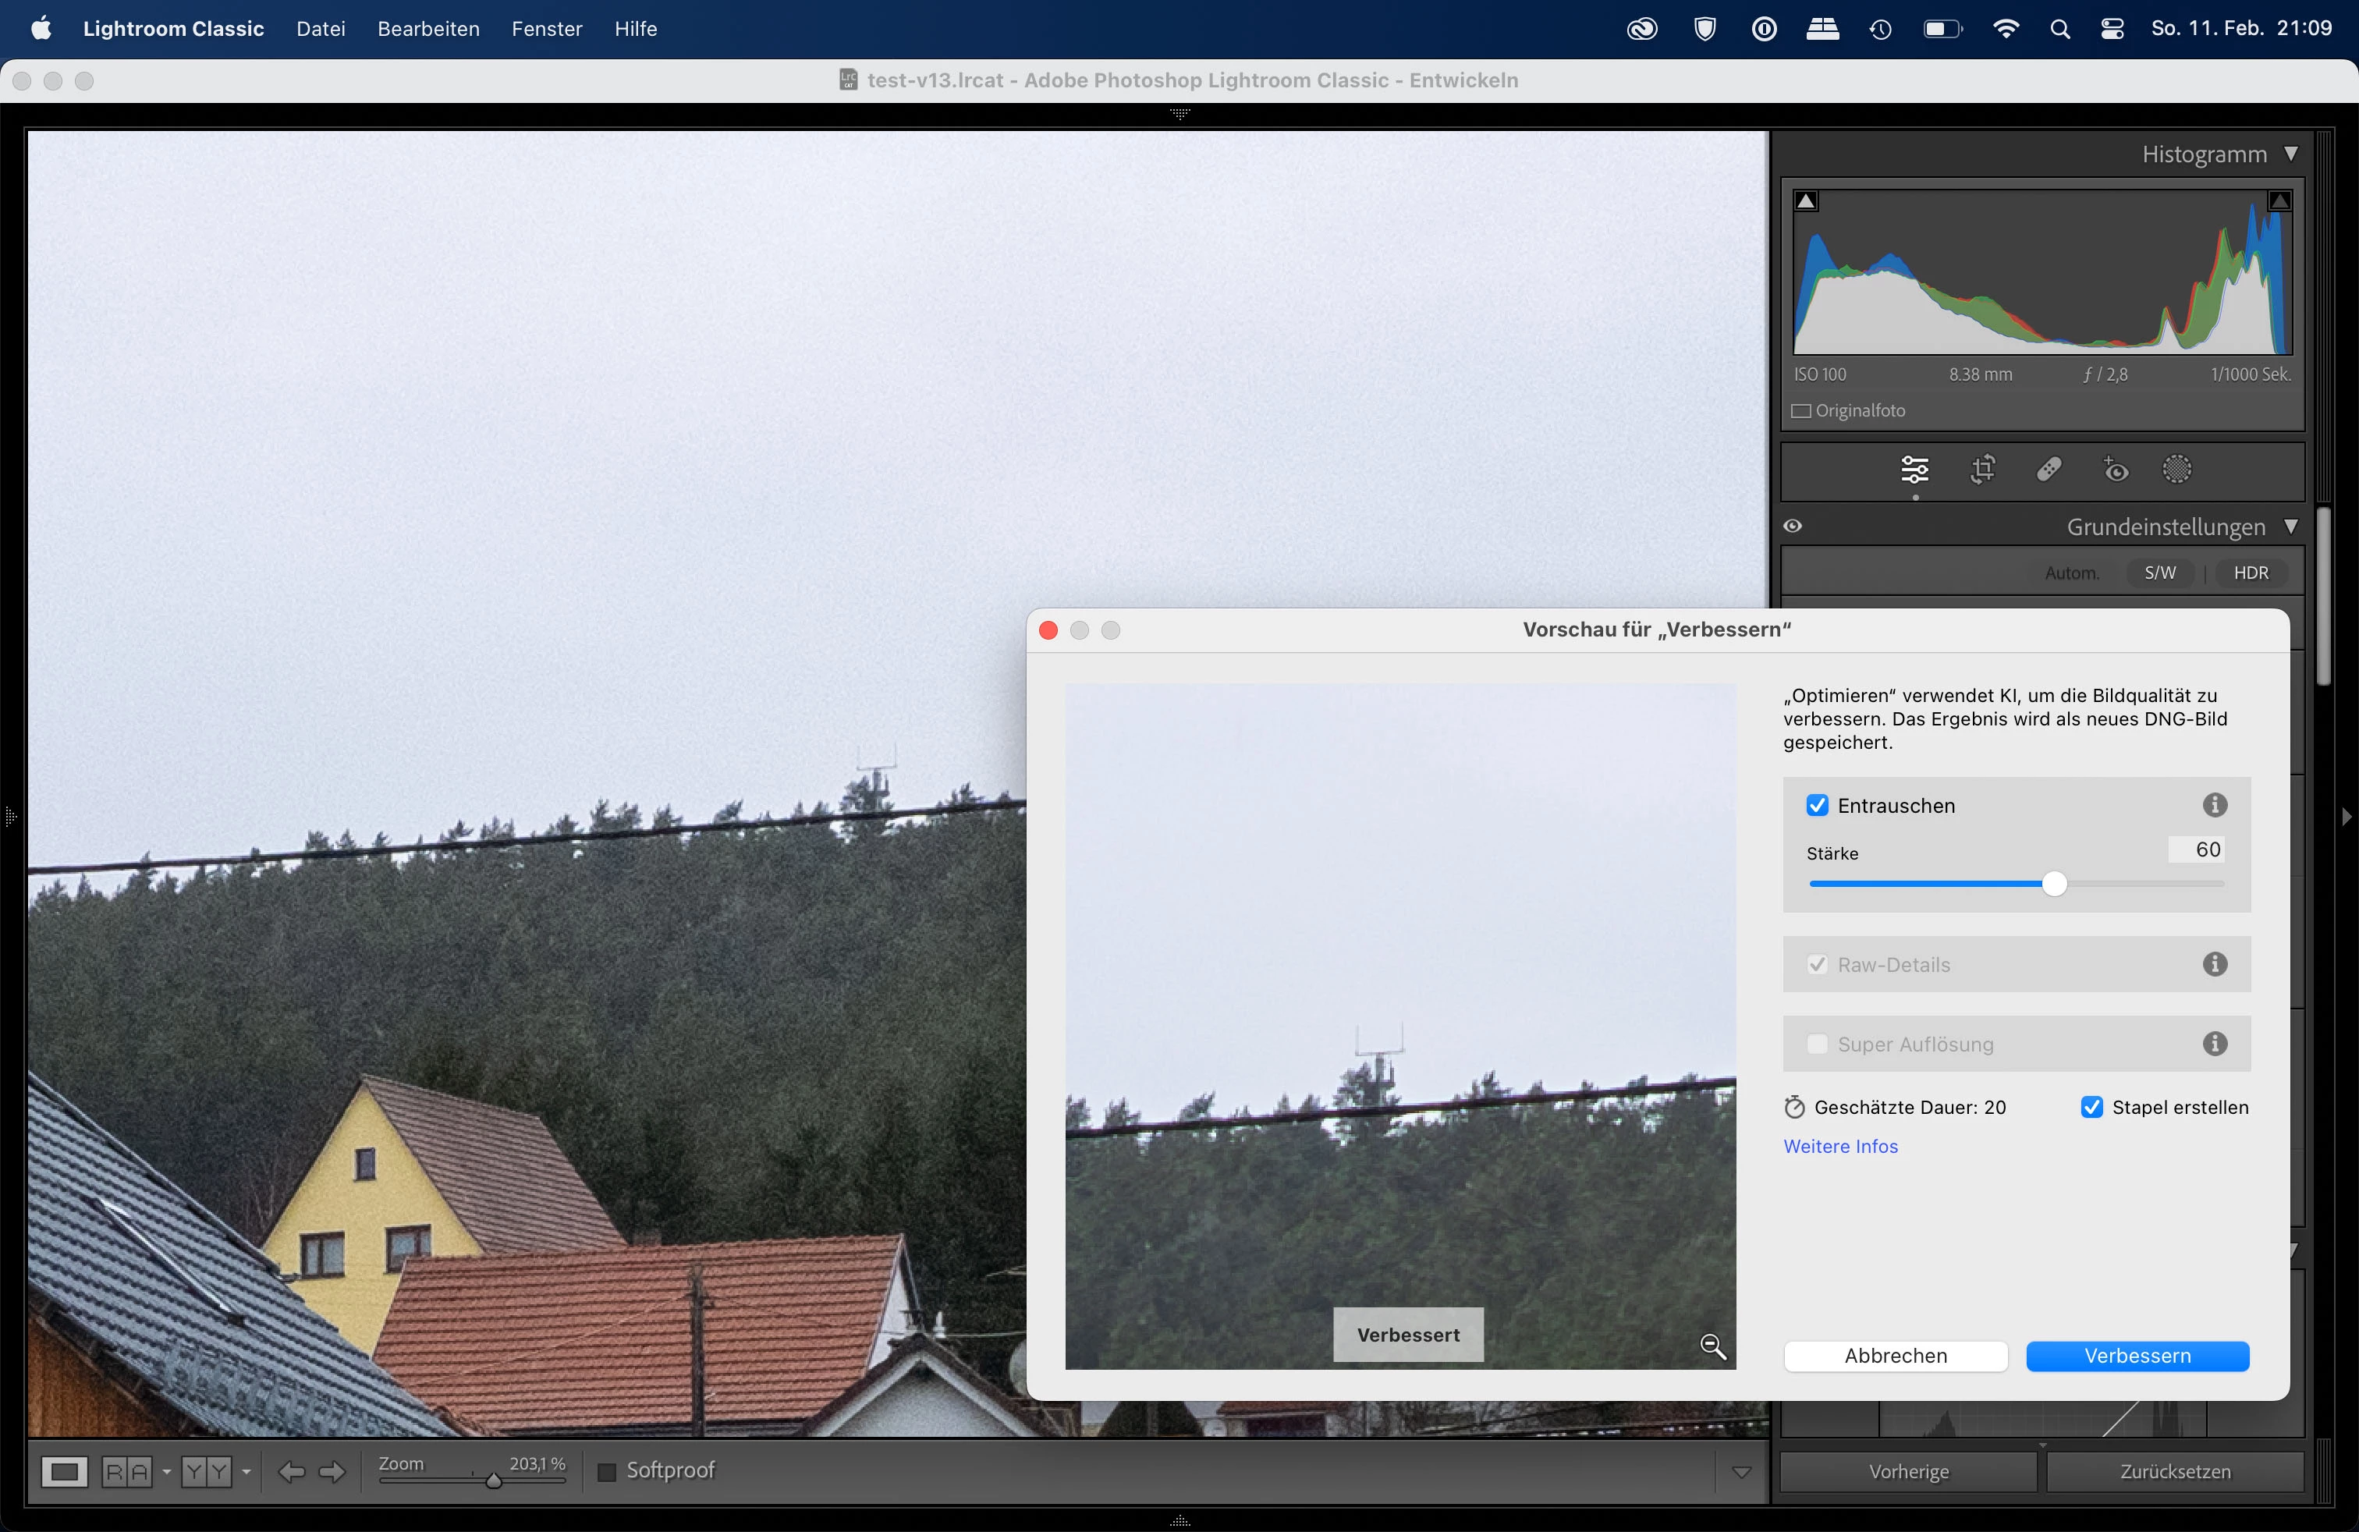Screen dimensions: 2359x1532
Task: Open the toolbar options dropdown arrow
Action: 1740,1472
